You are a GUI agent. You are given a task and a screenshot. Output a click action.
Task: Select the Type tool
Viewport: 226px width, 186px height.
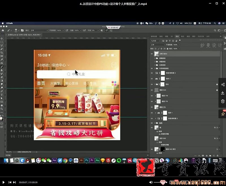(2, 95)
